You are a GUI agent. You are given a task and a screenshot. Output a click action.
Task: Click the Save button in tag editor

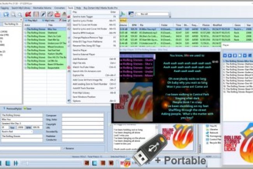[x=29, y=109]
